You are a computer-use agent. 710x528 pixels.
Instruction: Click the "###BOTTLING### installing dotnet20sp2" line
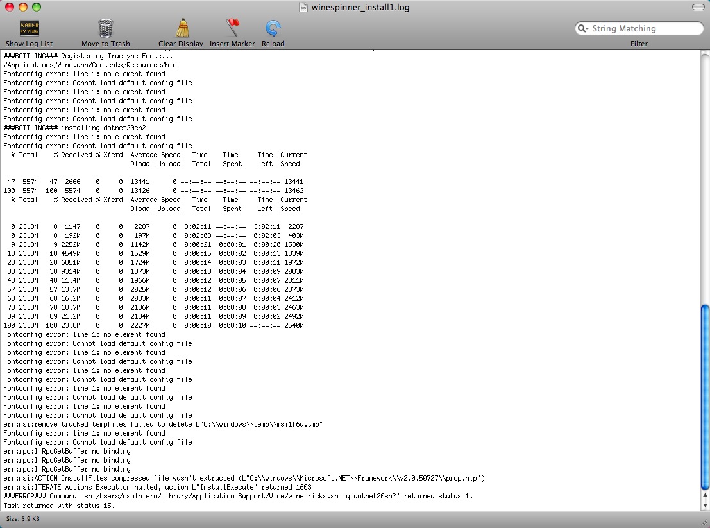point(74,128)
